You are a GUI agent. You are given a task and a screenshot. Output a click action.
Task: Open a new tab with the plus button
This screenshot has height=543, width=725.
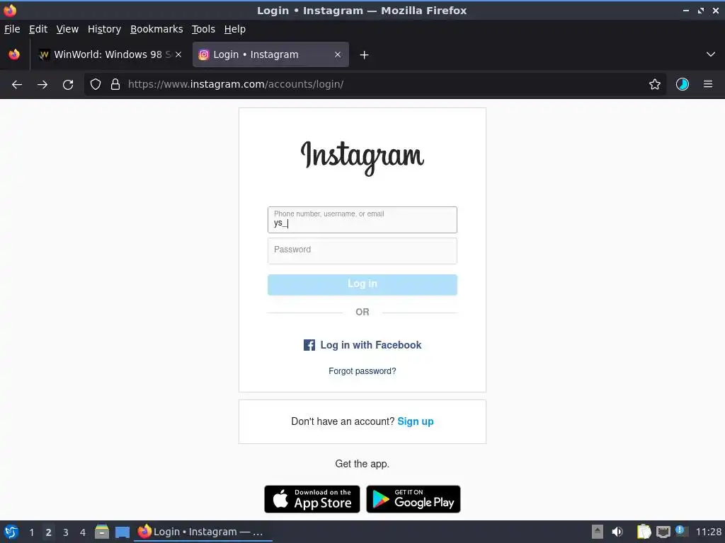tap(365, 55)
